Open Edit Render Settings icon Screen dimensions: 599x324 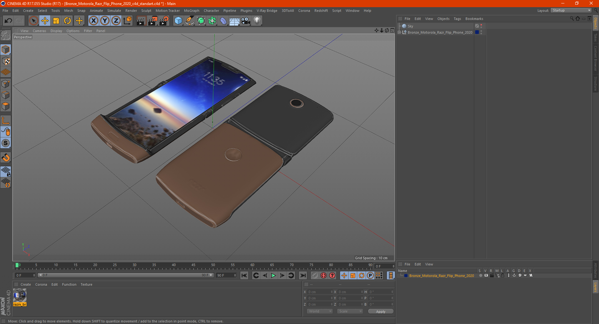tap(164, 21)
